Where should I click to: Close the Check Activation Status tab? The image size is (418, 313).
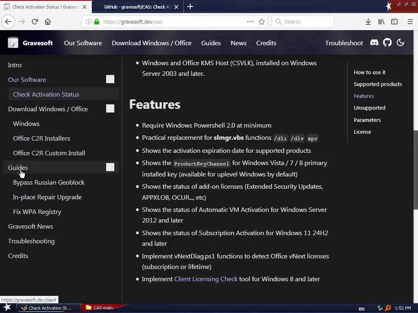(x=84, y=7)
